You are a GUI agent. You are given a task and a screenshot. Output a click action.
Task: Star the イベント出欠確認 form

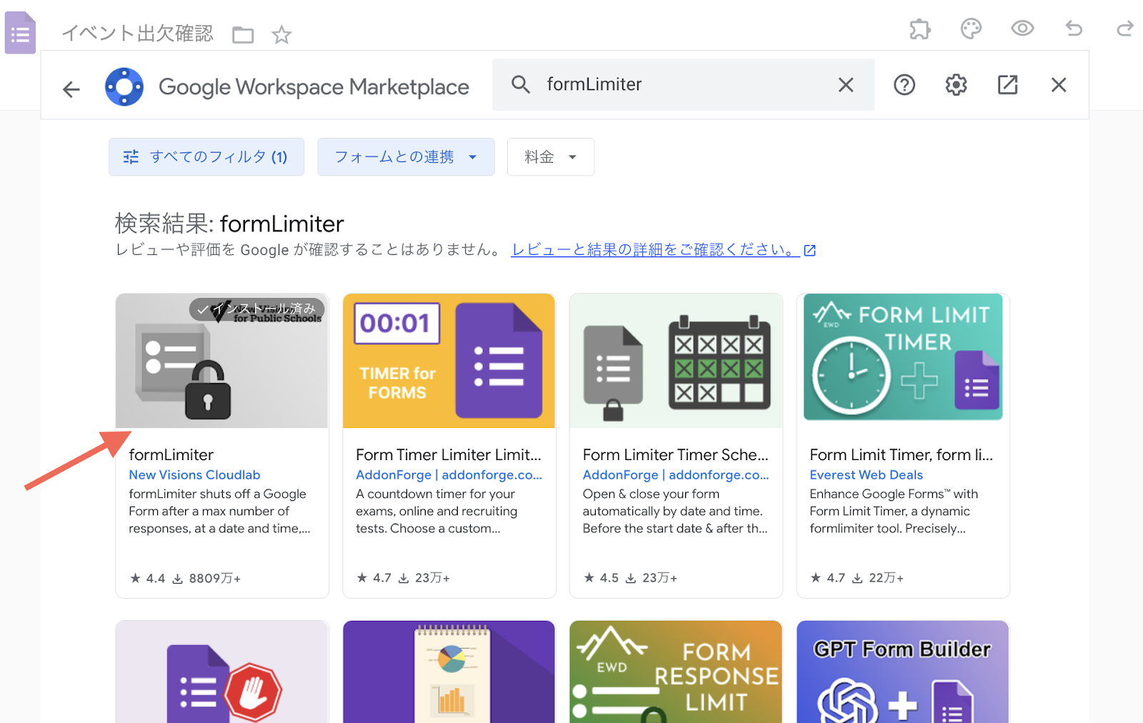(281, 34)
